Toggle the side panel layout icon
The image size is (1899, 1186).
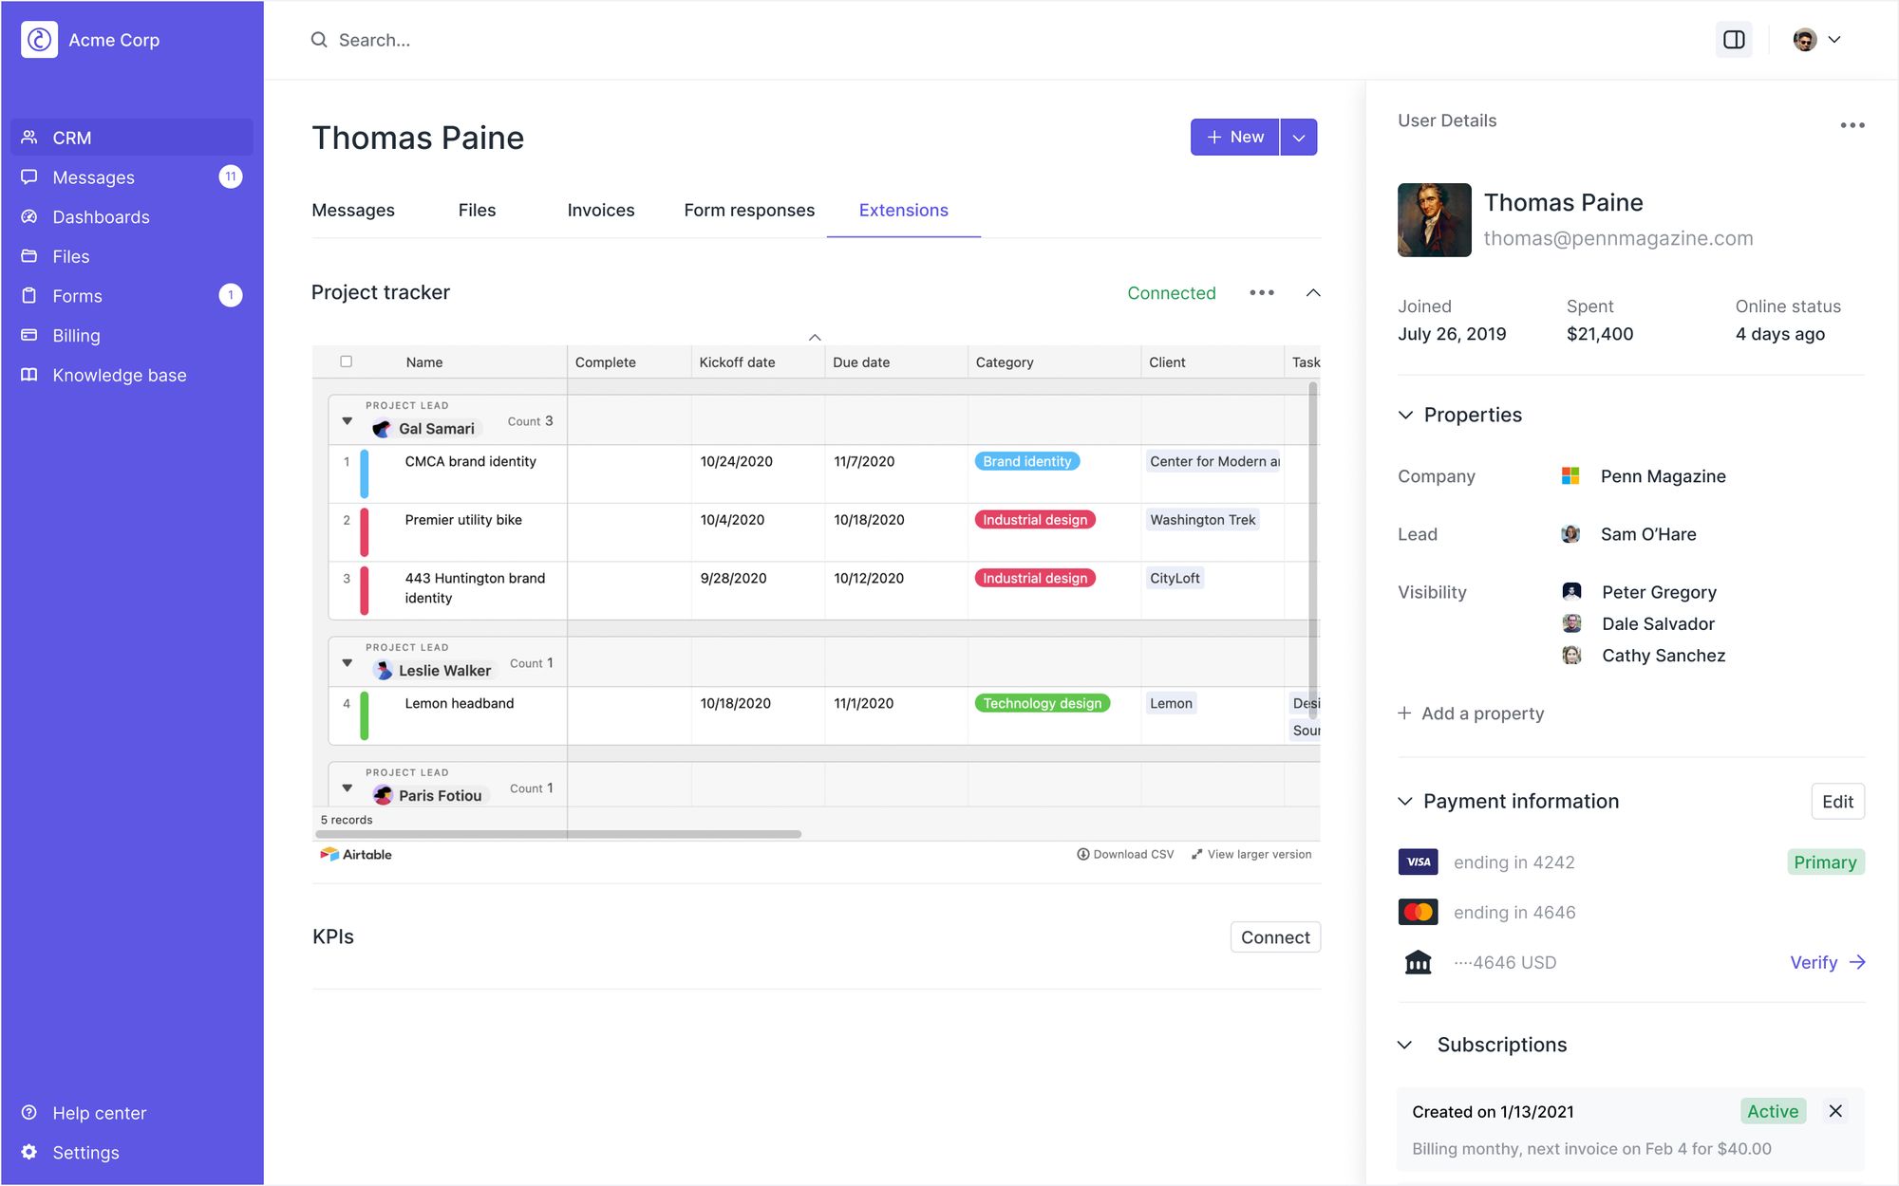click(1734, 40)
